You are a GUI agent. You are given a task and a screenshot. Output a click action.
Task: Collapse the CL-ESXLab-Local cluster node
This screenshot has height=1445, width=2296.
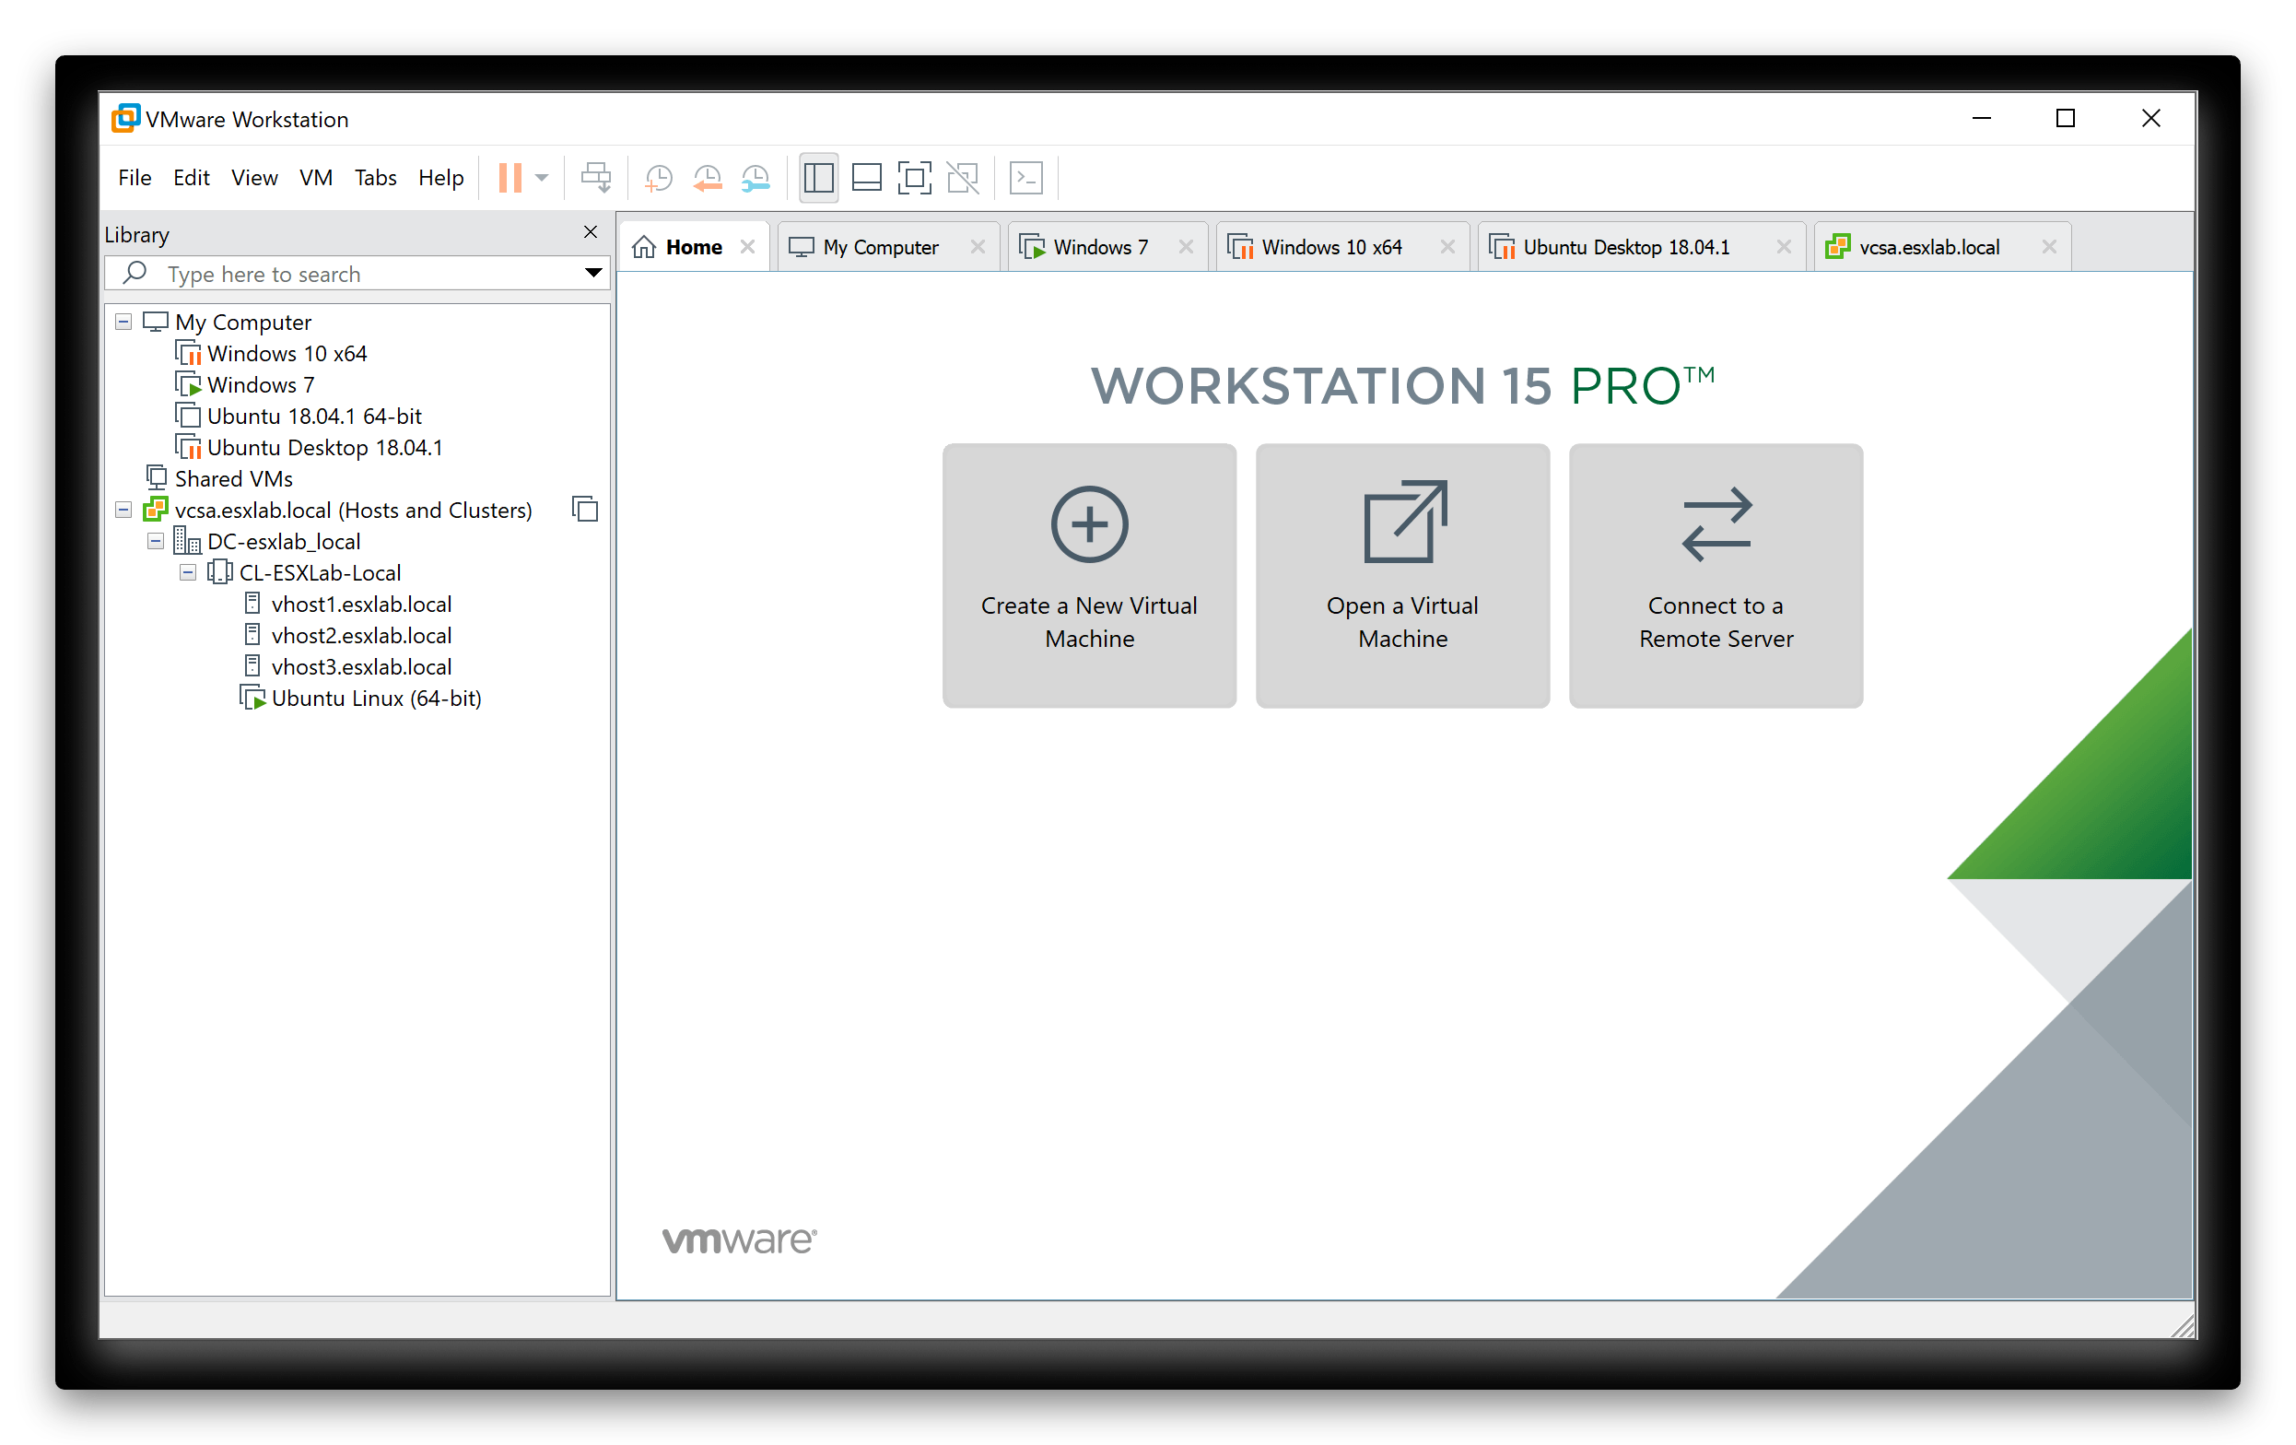188,572
